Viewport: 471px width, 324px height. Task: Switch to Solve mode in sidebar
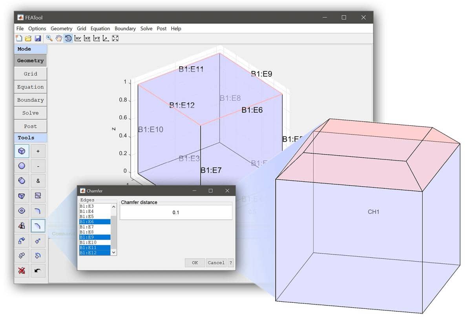tap(30, 113)
